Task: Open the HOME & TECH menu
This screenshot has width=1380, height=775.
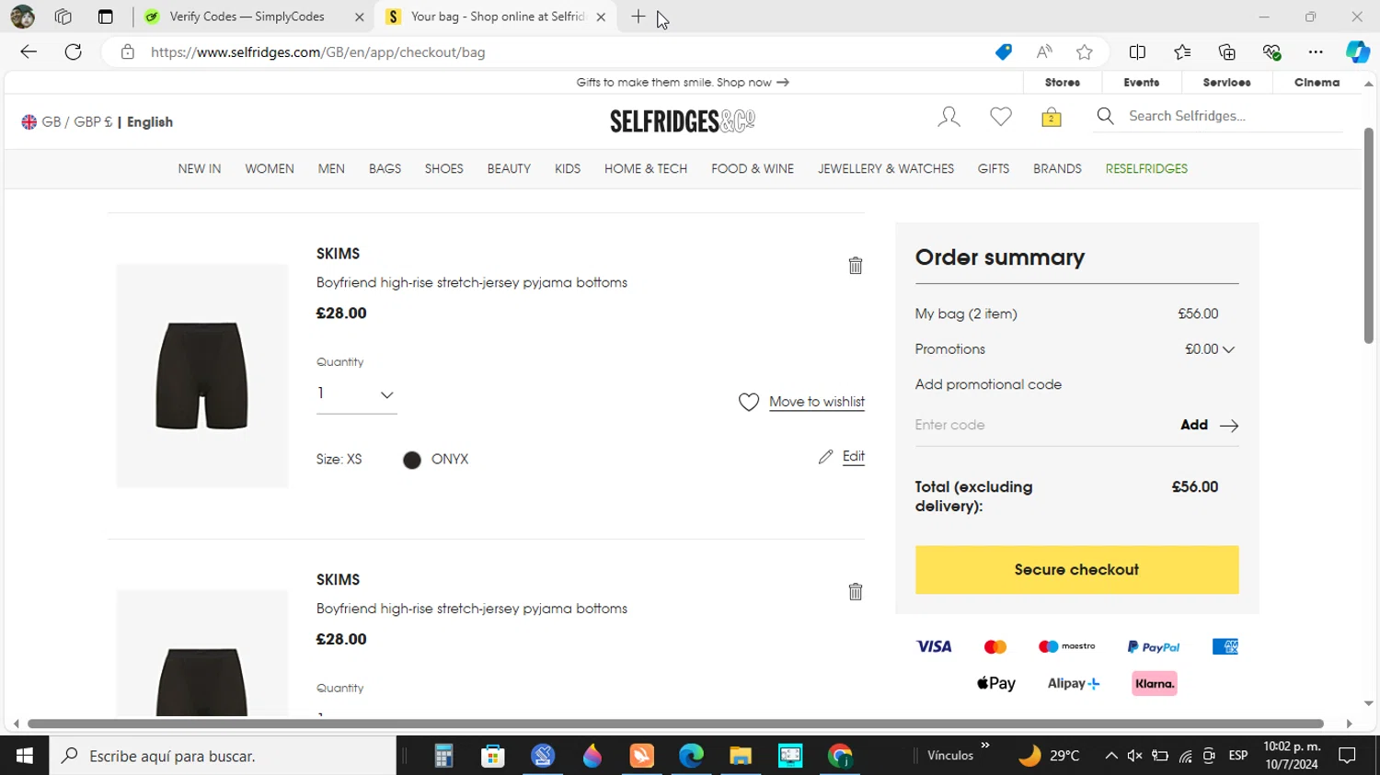Action: (646, 169)
